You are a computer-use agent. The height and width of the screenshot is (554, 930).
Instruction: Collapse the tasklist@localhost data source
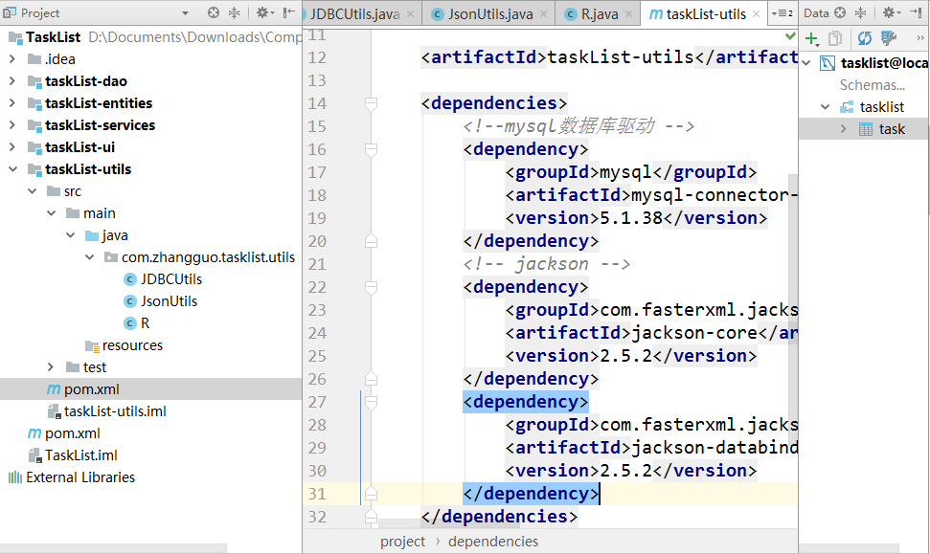(806, 63)
